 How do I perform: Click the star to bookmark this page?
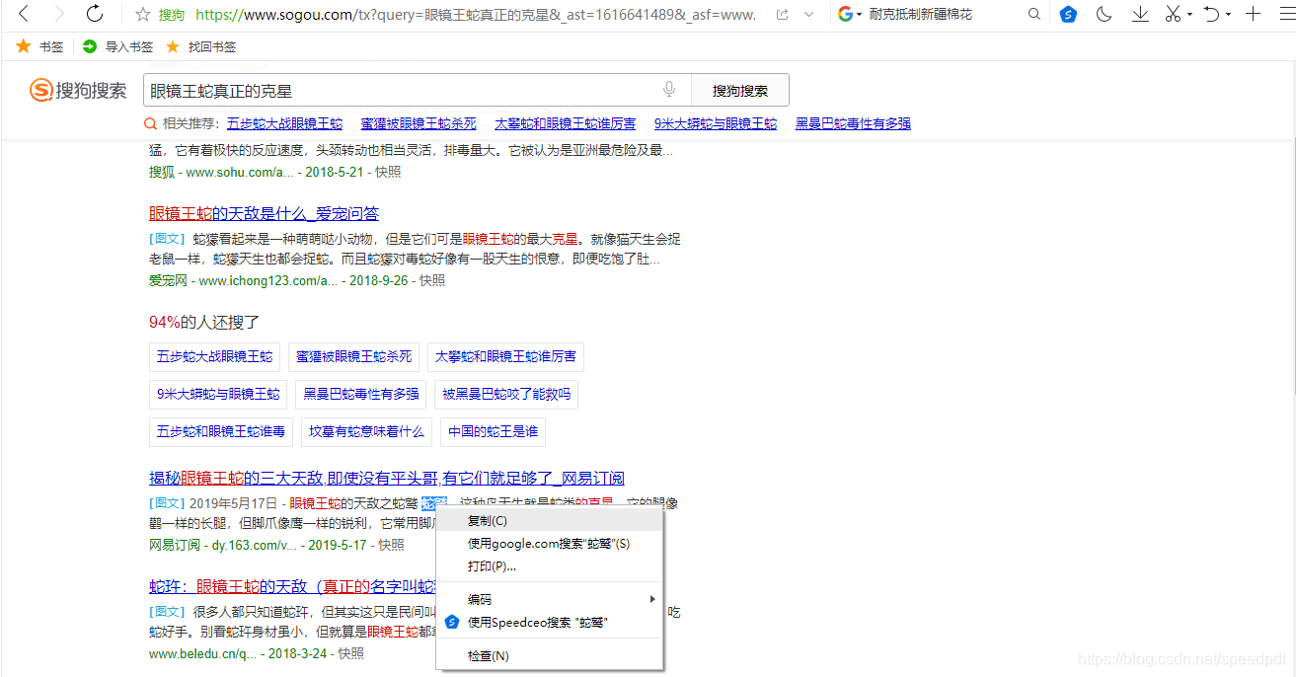click(x=143, y=14)
